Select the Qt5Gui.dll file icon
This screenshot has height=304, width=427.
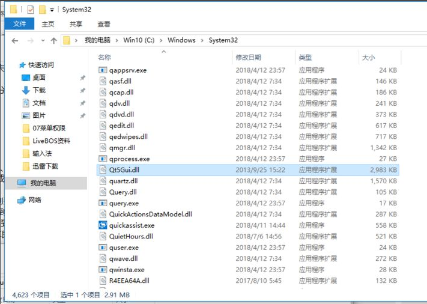tap(103, 170)
